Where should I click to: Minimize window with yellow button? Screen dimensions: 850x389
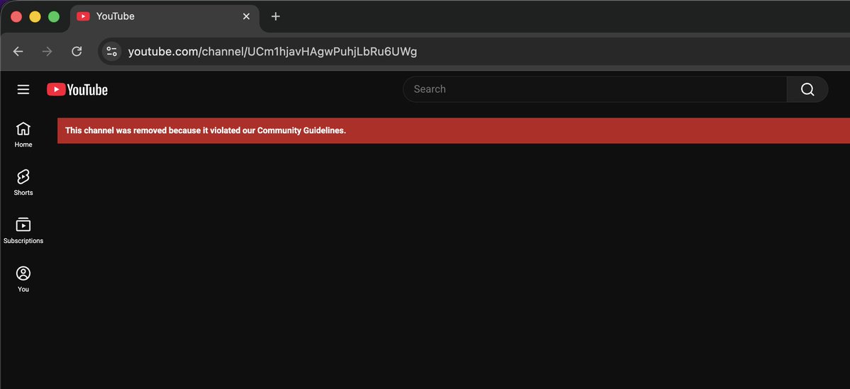(35, 17)
